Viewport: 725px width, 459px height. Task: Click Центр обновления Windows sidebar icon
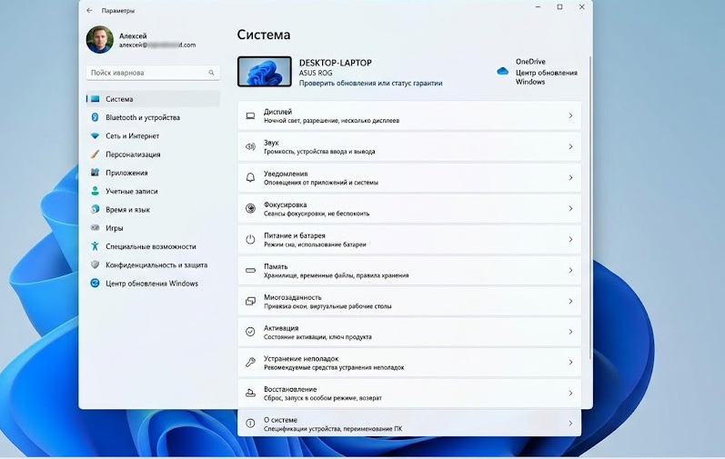coord(95,283)
